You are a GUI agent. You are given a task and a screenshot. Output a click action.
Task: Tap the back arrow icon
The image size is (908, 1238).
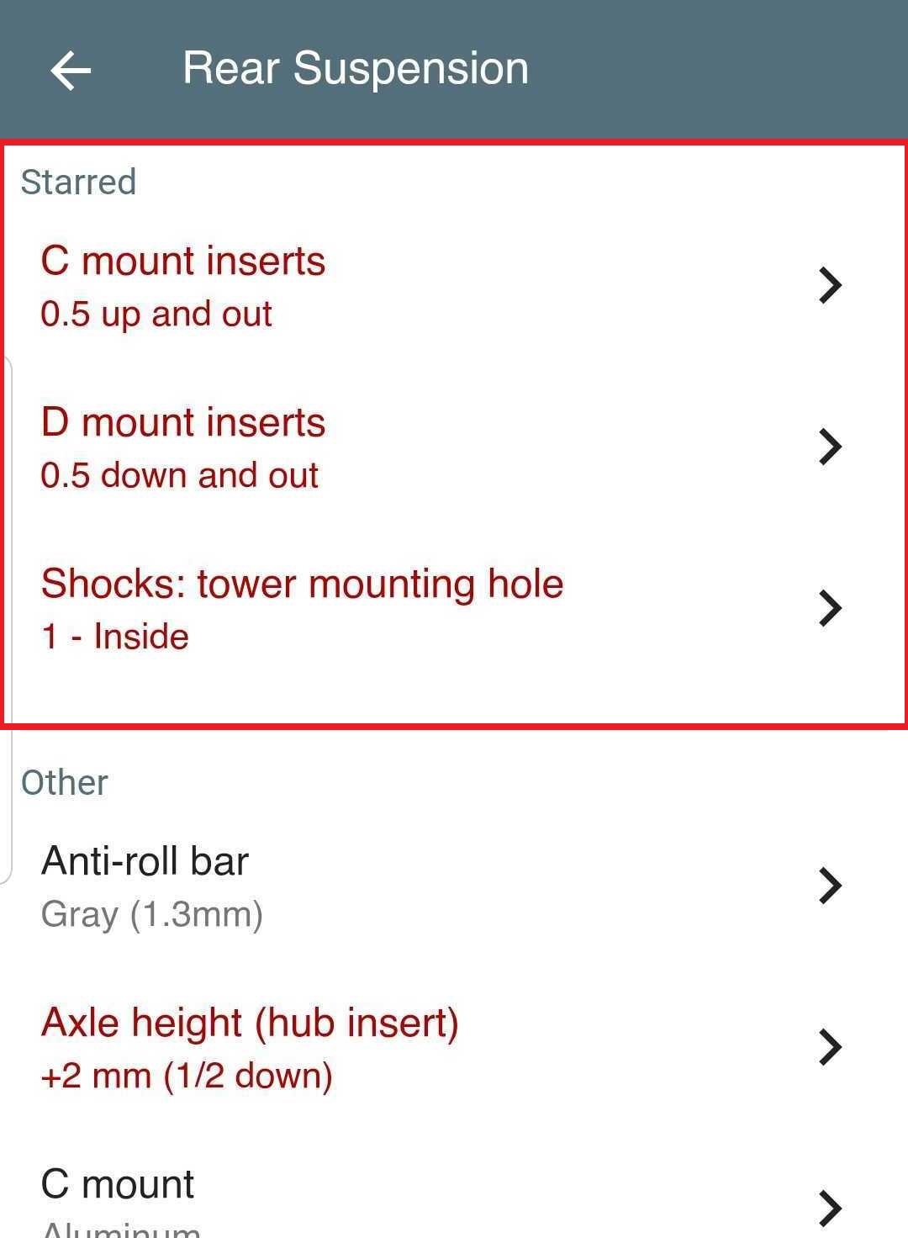71,69
